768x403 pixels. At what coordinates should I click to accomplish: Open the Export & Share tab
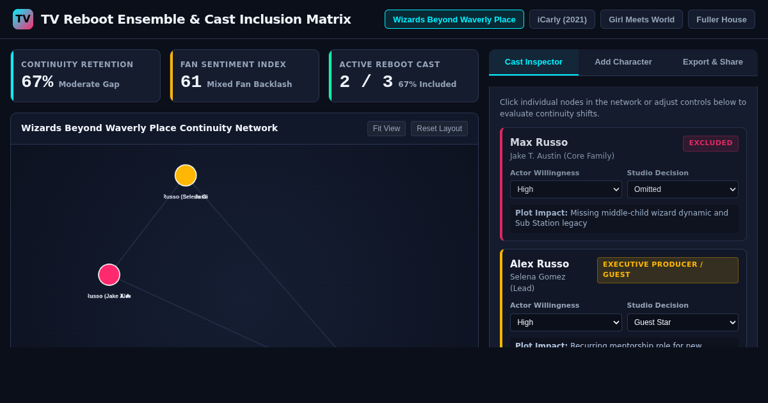coord(713,62)
